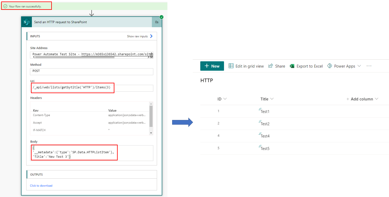Click the IF-MATCH header key
The width and height of the screenshot is (389, 197).
pos(39,130)
